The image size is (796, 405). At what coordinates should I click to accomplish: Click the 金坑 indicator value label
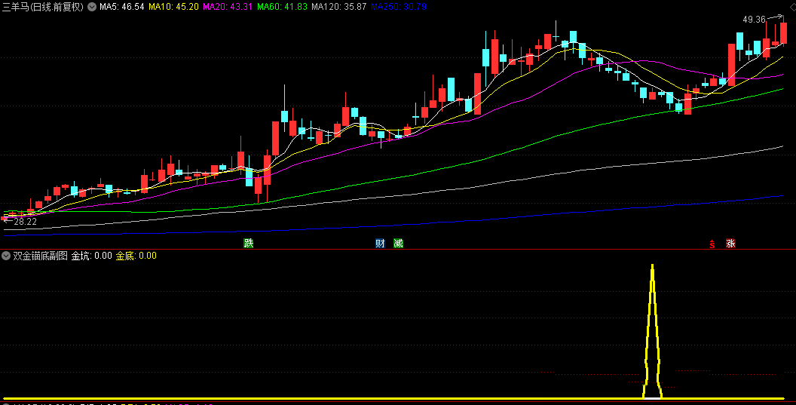[x=92, y=256]
